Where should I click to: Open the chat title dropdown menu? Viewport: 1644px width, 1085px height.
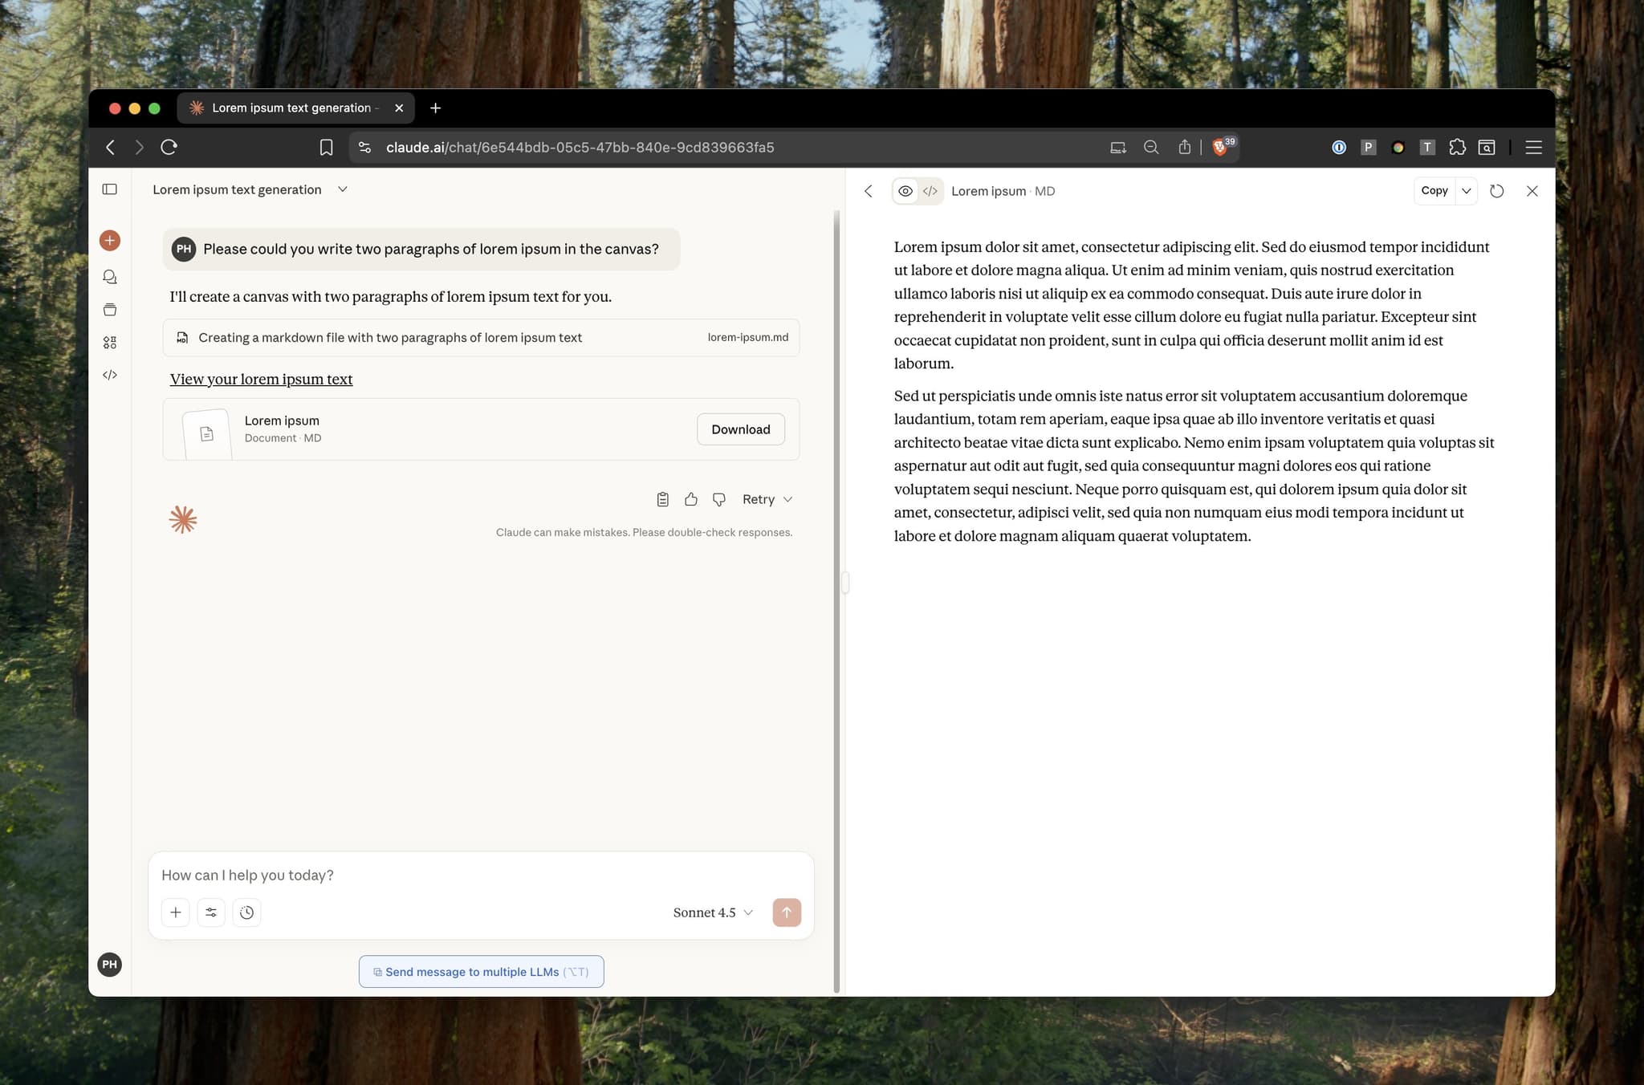(343, 189)
